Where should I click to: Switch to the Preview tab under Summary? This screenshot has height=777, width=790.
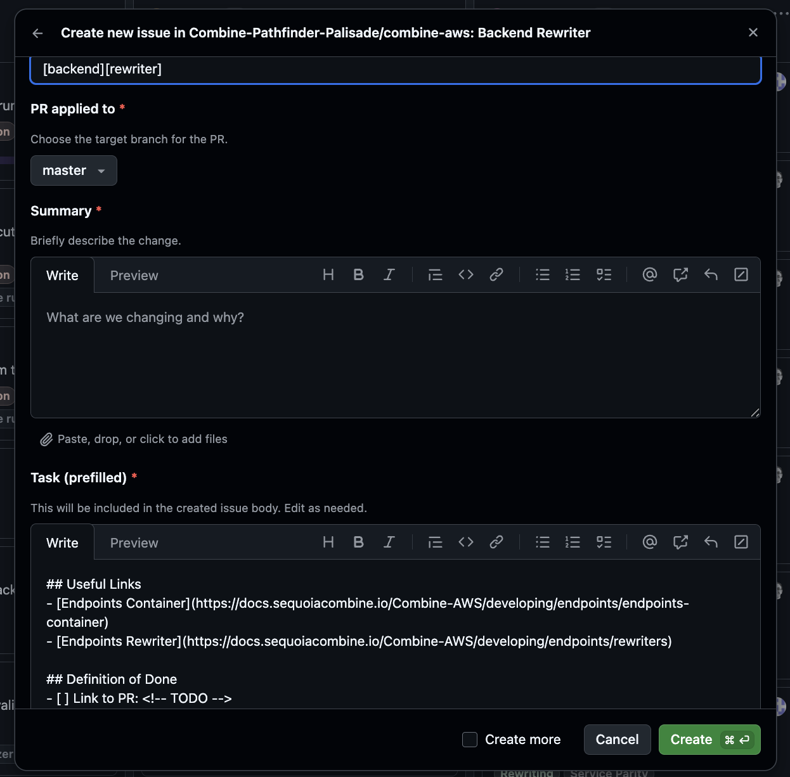point(134,275)
